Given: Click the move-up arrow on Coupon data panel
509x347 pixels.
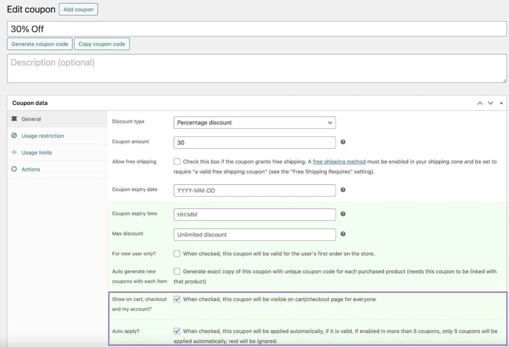Looking at the screenshot, I should click(479, 103).
